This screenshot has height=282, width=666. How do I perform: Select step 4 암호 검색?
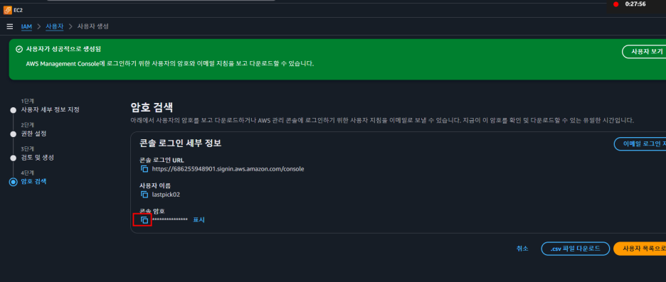[33, 182]
